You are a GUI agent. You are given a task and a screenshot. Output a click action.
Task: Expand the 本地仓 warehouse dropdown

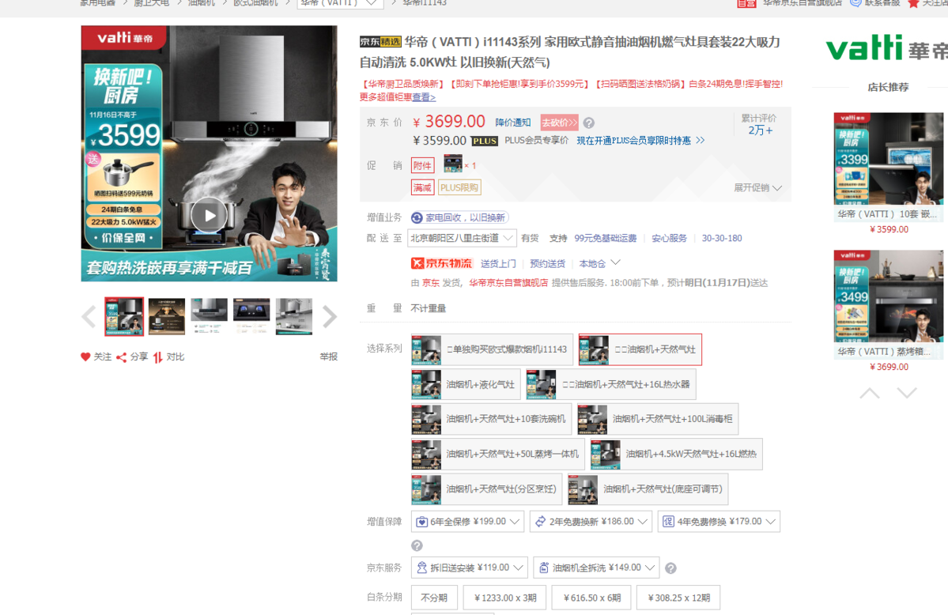click(x=599, y=263)
